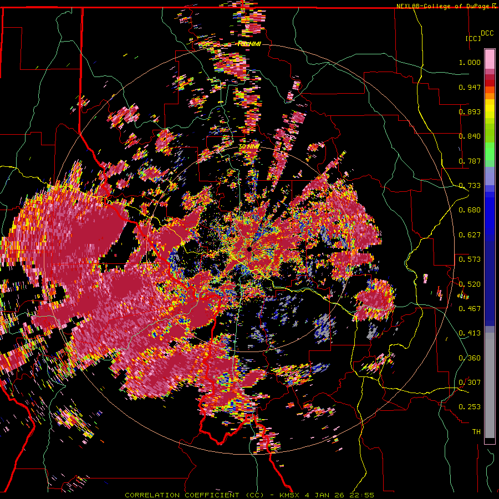Click the 50 NMI range ring label
Viewport: 499px width, 499px height.
point(249,147)
